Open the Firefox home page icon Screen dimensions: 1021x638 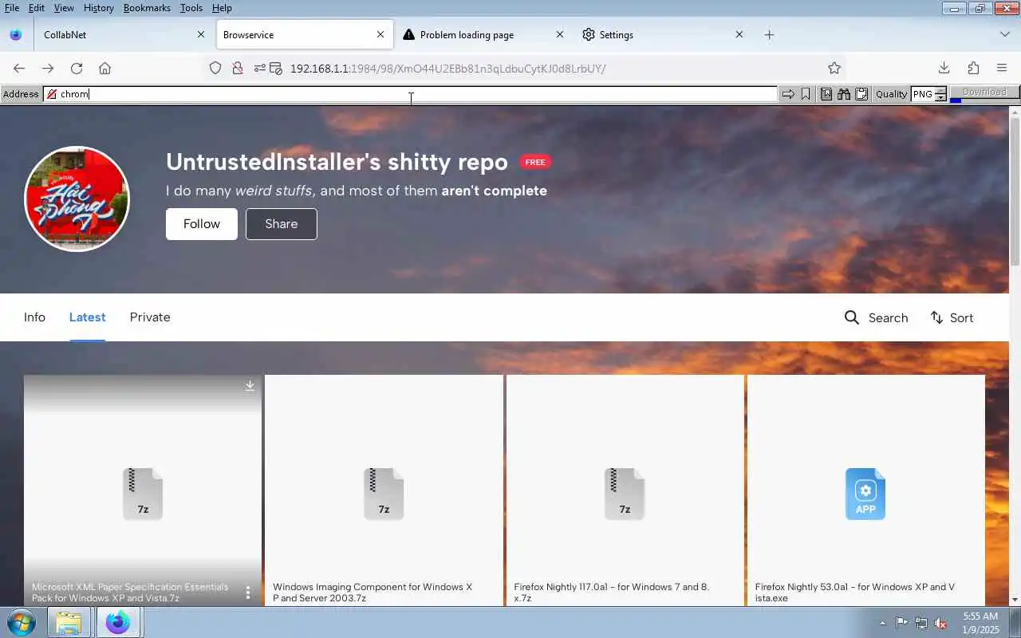tap(104, 69)
